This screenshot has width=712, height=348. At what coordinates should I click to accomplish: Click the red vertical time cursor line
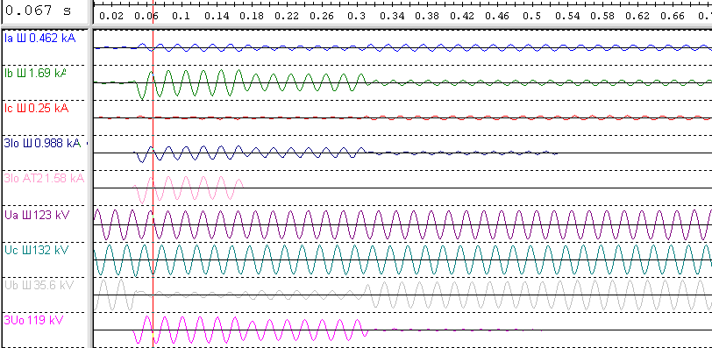(x=153, y=181)
